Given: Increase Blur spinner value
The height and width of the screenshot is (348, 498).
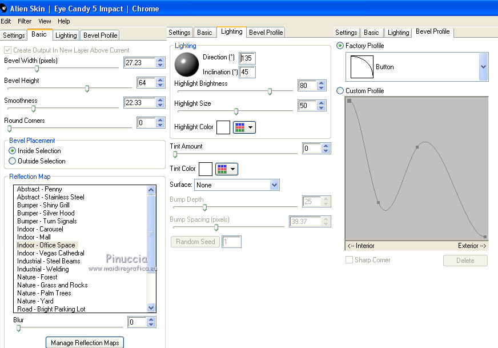Looking at the screenshot, I should point(151,319).
